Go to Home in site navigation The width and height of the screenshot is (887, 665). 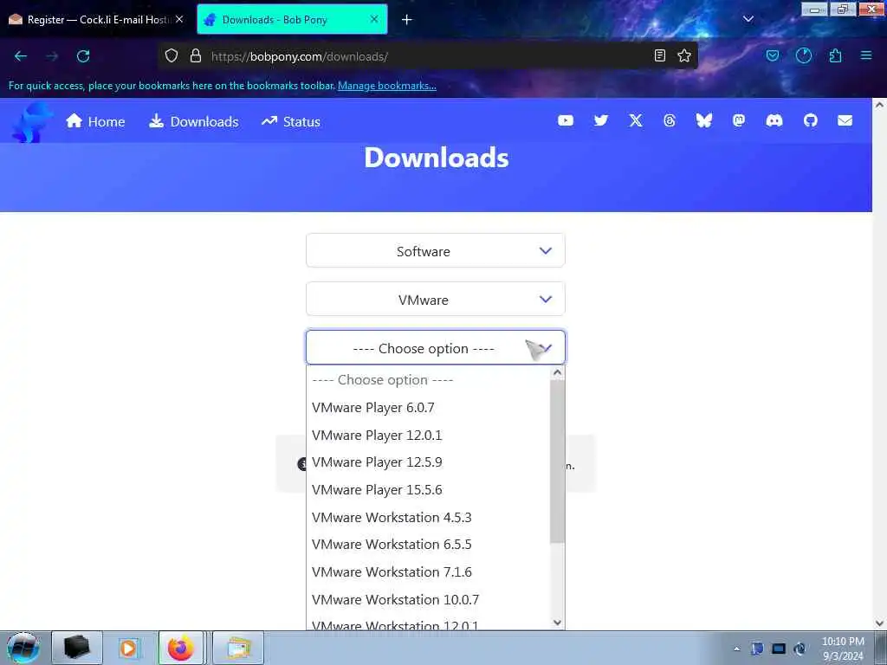(x=95, y=121)
